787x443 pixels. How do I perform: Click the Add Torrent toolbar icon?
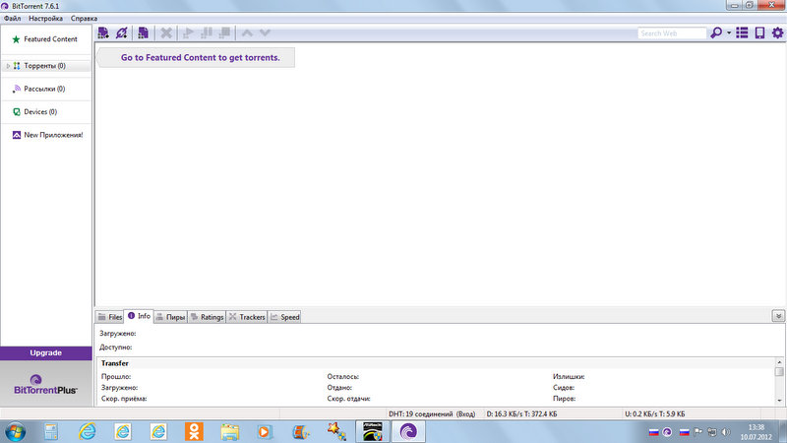tap(103, 33)
